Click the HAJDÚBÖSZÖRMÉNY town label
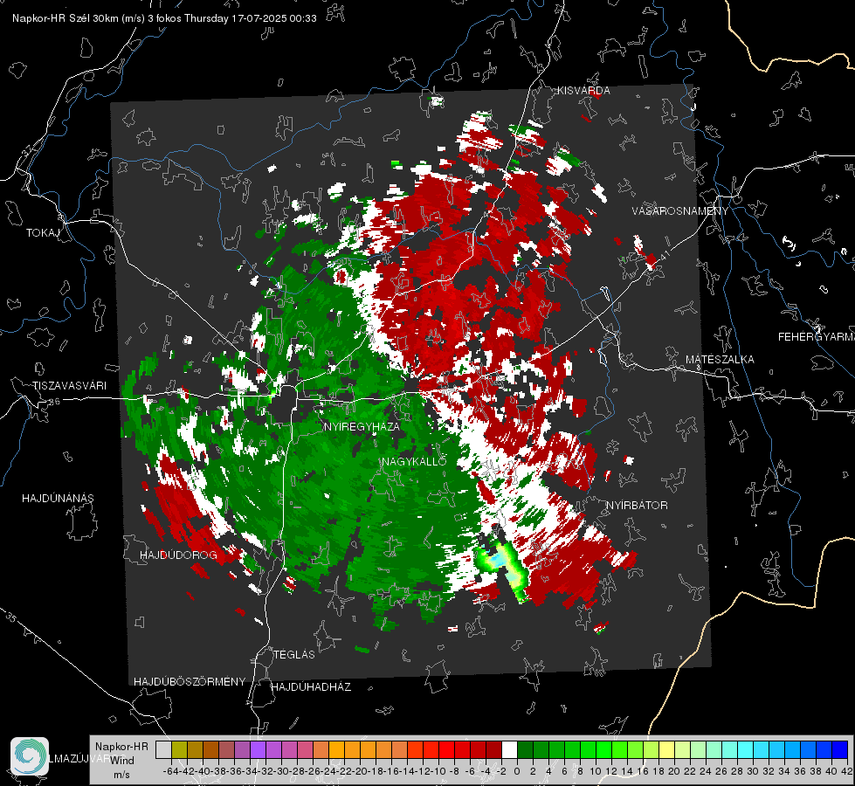The image size is (855, 786). (x=190, y=682)
